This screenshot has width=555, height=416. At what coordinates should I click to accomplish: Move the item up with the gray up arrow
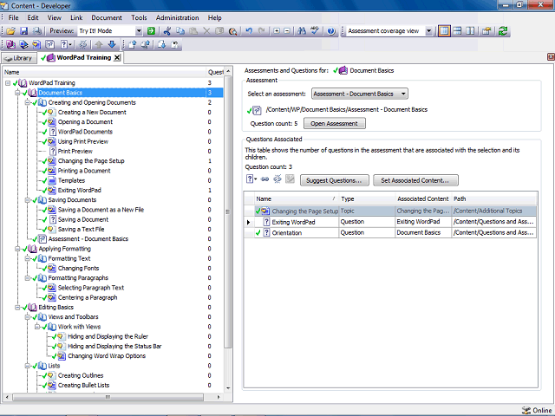99,44
